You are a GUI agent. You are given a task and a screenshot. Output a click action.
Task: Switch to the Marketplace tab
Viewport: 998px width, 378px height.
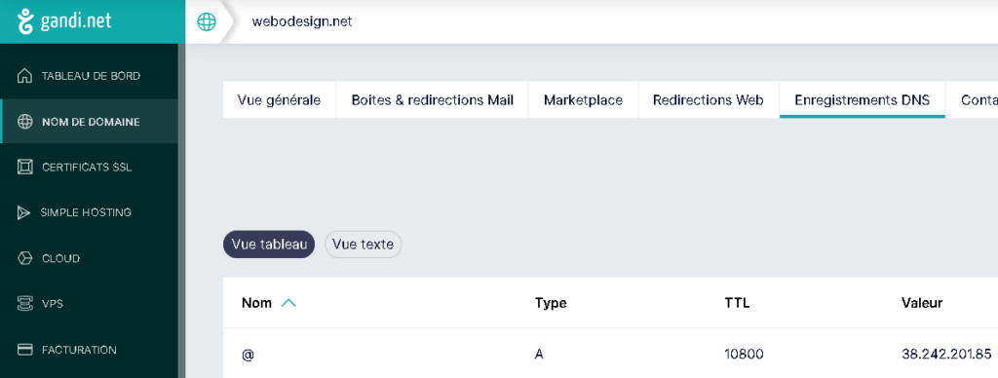pos(583,100)
